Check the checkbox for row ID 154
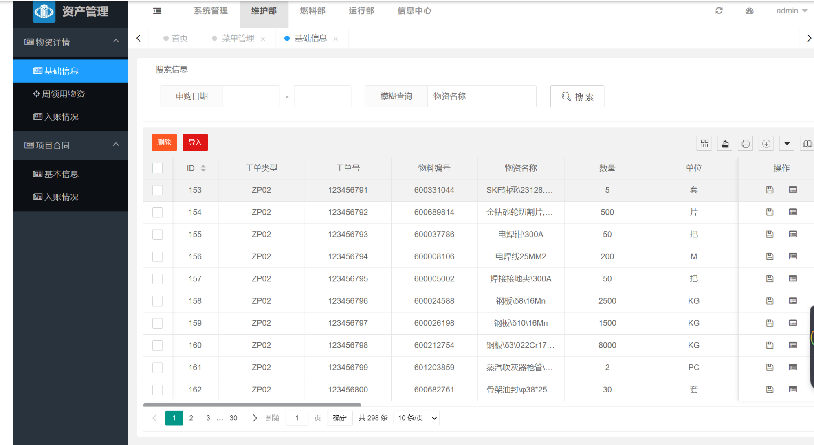The height and width of the screenshot is (445, 814). 157,212
